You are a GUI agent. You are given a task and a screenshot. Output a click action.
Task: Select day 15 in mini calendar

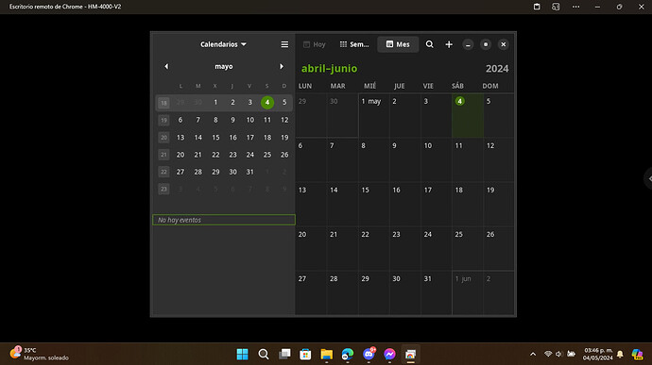pyautogui.click(x=215, y=138)
